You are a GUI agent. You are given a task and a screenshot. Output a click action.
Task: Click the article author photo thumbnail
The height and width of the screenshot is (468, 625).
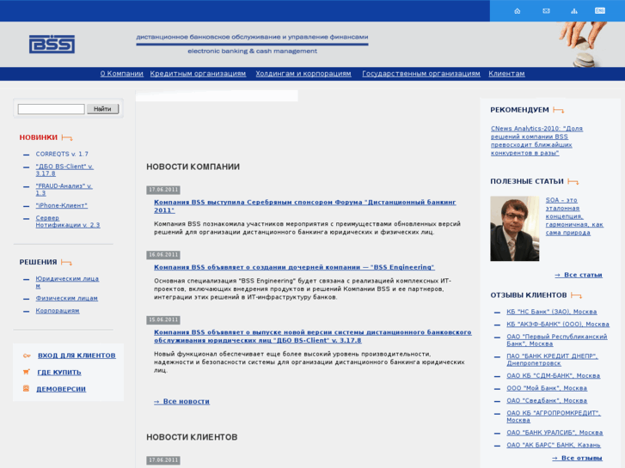coord(515,228)
